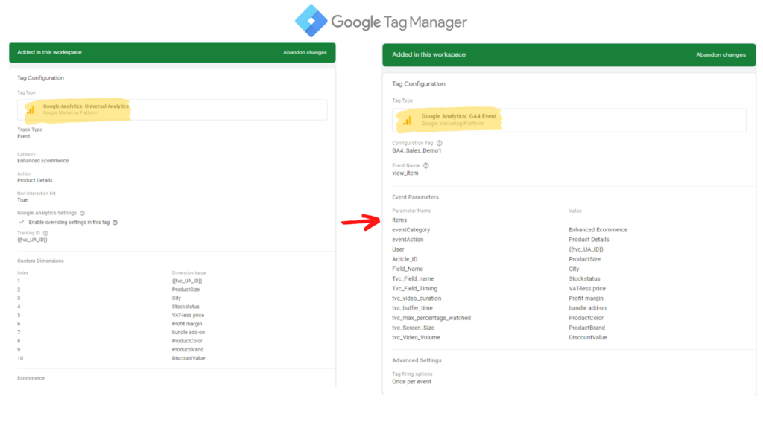Click the True non-interaction hit value
This screenshot has height=428, width=763.
(x=22, y=200)
